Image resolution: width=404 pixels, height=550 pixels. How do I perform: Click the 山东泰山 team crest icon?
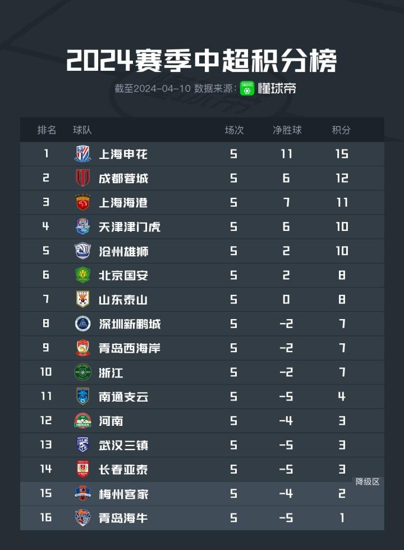[x=82, y=299]
